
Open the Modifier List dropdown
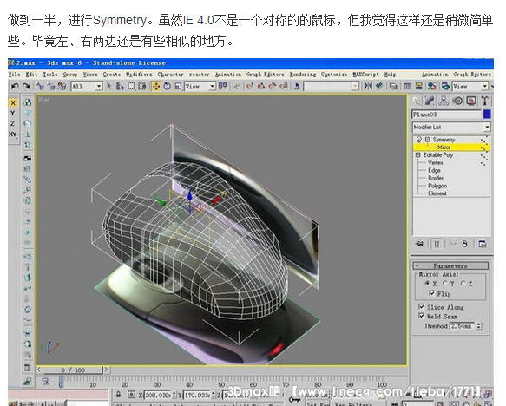tap(451, 127)
